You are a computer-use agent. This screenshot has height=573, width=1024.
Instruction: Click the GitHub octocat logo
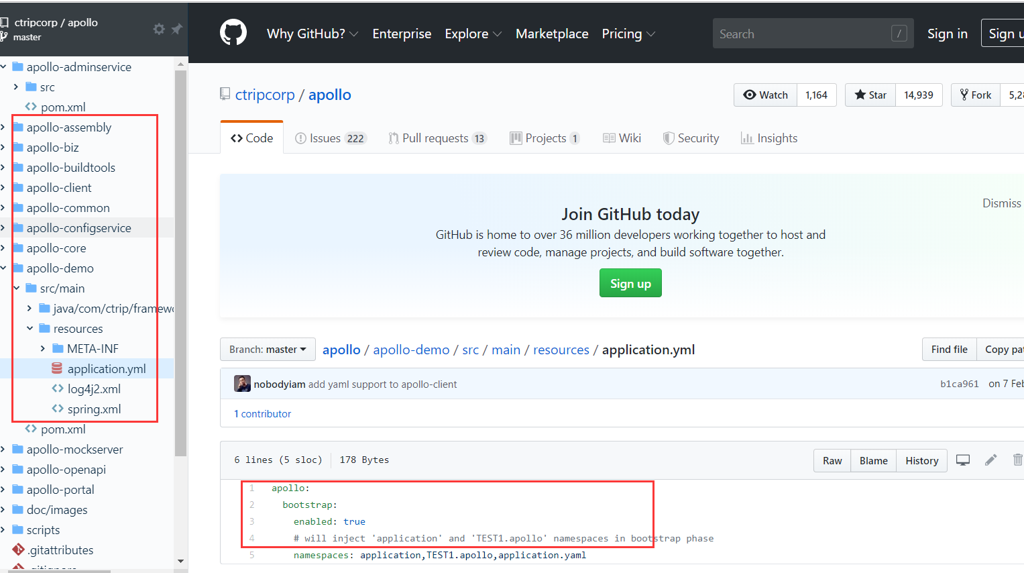point(233,33)
